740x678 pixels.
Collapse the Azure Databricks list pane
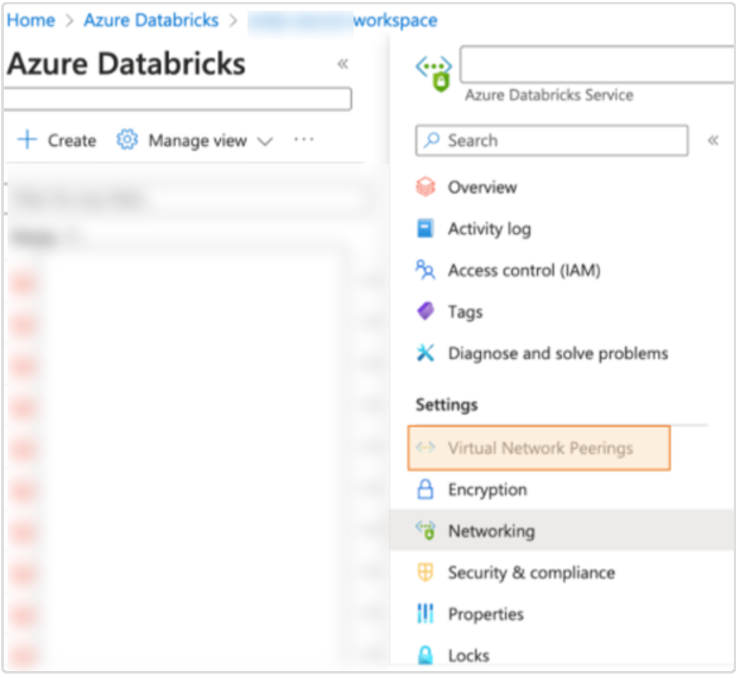pyautogui.click(x=343, y=64)
